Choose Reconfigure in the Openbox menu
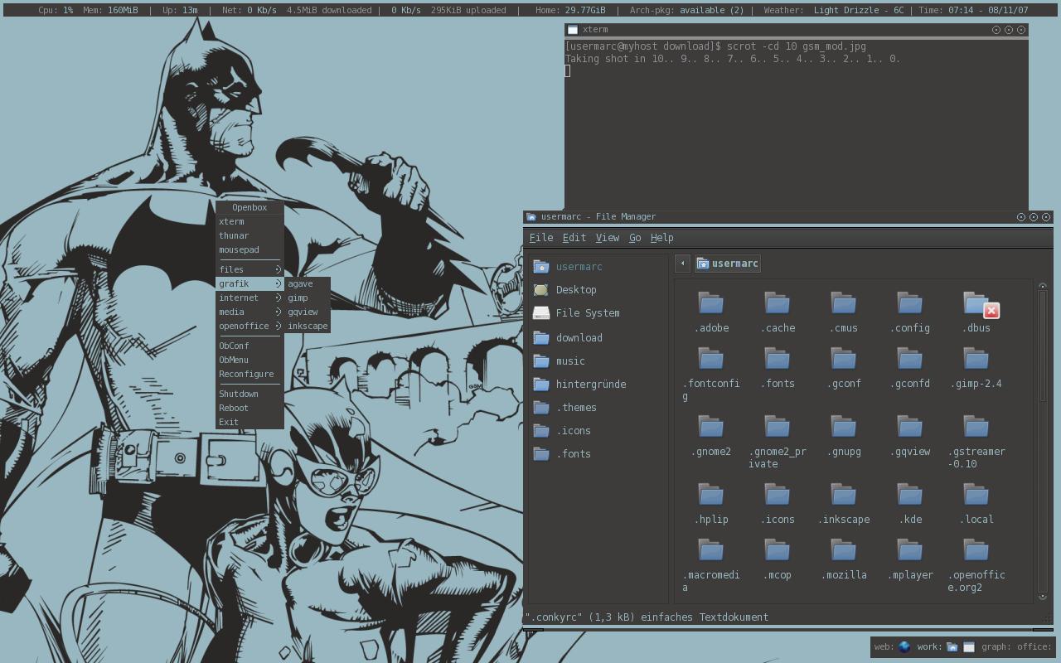 250,374
